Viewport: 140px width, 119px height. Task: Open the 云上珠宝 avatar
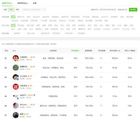(x=16, y=77)
